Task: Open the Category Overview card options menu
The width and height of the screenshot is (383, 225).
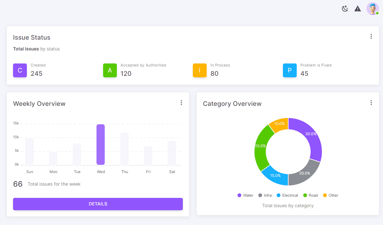Action: pos(371,103)
